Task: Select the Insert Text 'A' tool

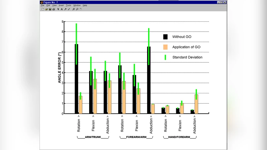Action: (62, 9)
